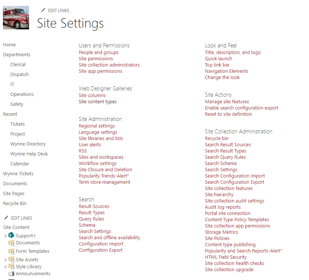Click Change the look

(x=222, y=77)
